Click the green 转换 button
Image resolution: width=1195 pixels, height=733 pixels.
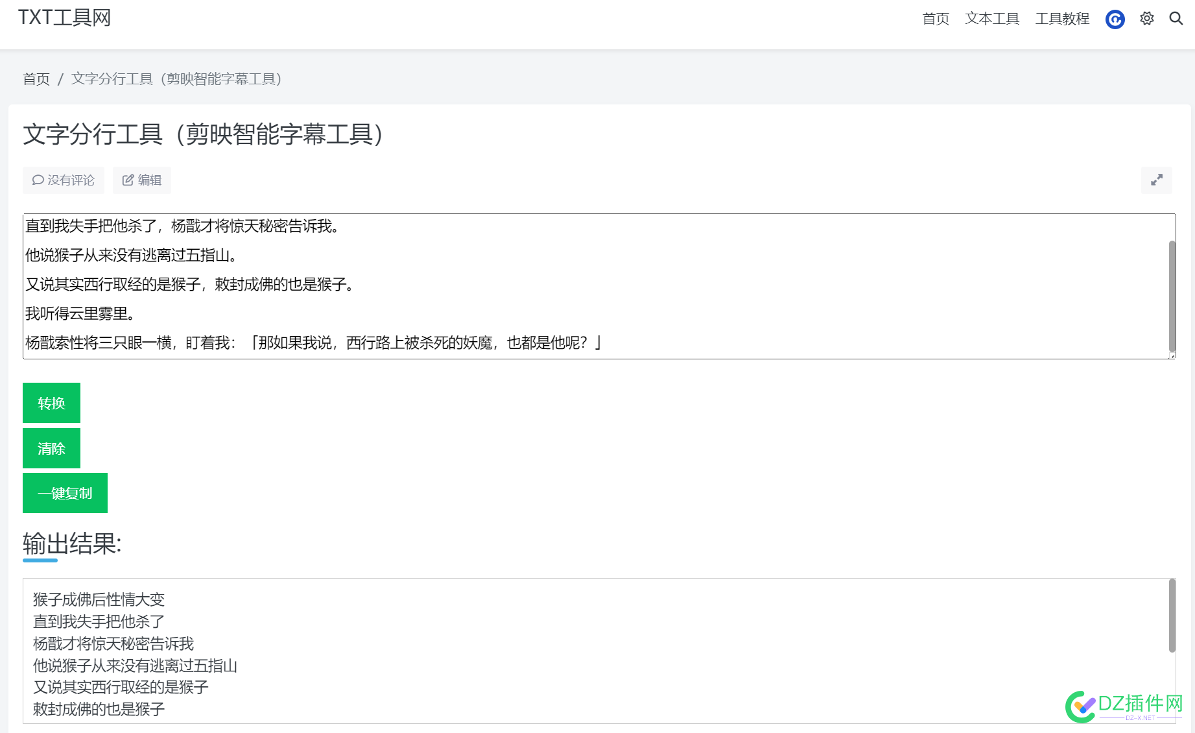coord(51,403)
